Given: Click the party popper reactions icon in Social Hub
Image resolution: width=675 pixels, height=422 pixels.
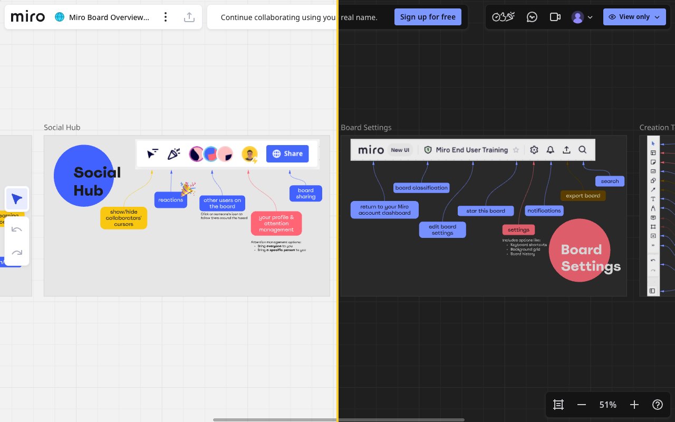Looking at the screenshot, I should 173,154.
